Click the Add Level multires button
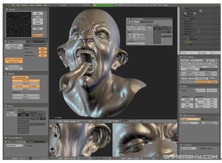This screenshot has width=222, height=163. click(x=26, y=81)
